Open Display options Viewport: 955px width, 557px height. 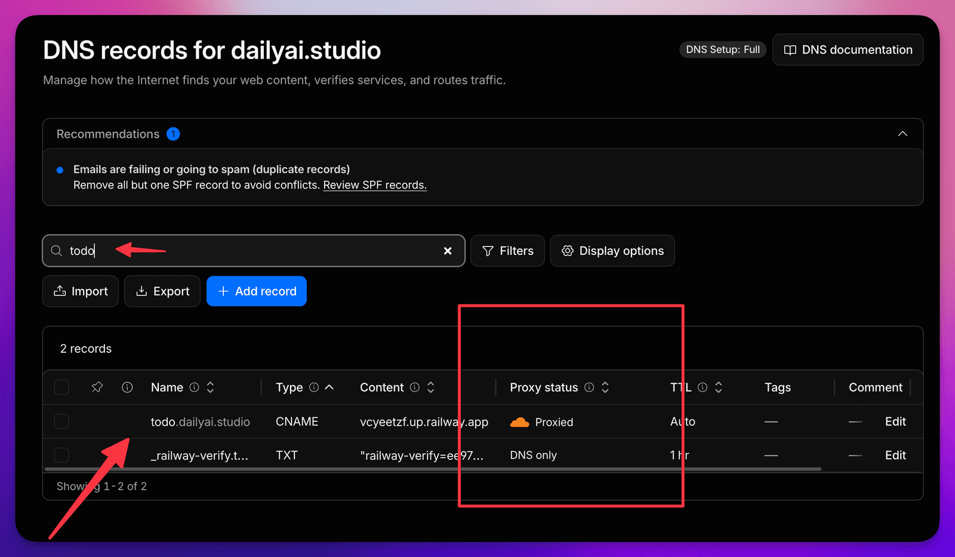(x=612, y=251)
